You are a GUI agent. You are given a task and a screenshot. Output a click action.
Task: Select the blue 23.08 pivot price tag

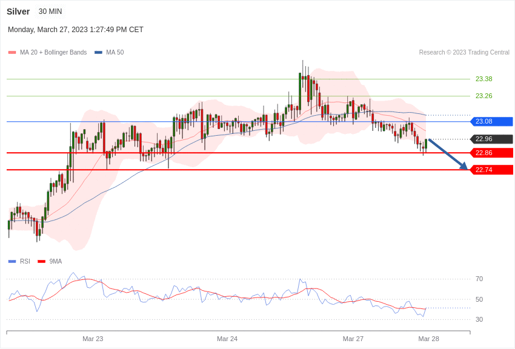tap(492, 121)
